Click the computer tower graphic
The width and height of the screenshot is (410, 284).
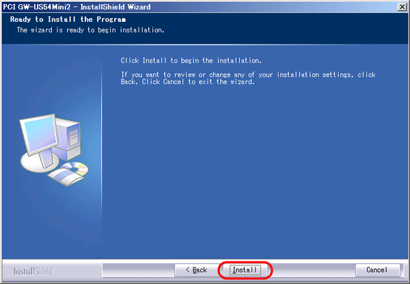pos(68,139)
